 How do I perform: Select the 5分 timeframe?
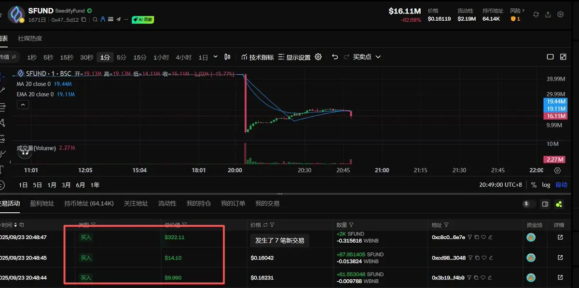pyautogui.click(x=121, y=57)
